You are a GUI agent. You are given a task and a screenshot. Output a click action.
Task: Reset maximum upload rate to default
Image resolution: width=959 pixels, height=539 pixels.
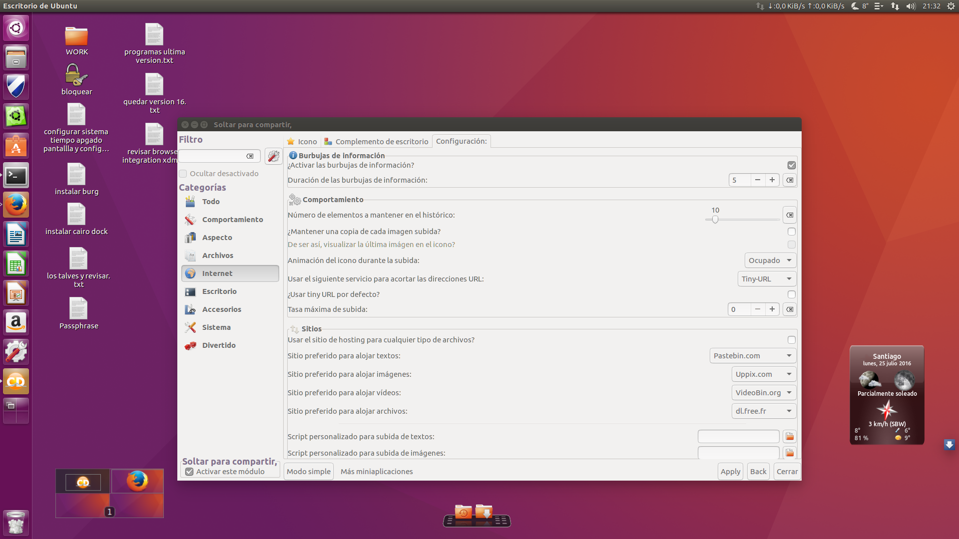[x=790, y=309]
